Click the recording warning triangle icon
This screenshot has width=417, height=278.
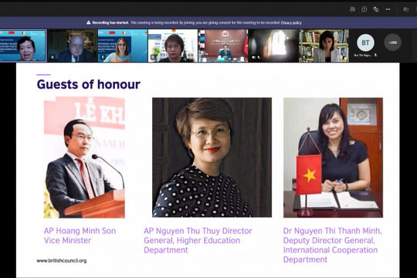point(89,22)
